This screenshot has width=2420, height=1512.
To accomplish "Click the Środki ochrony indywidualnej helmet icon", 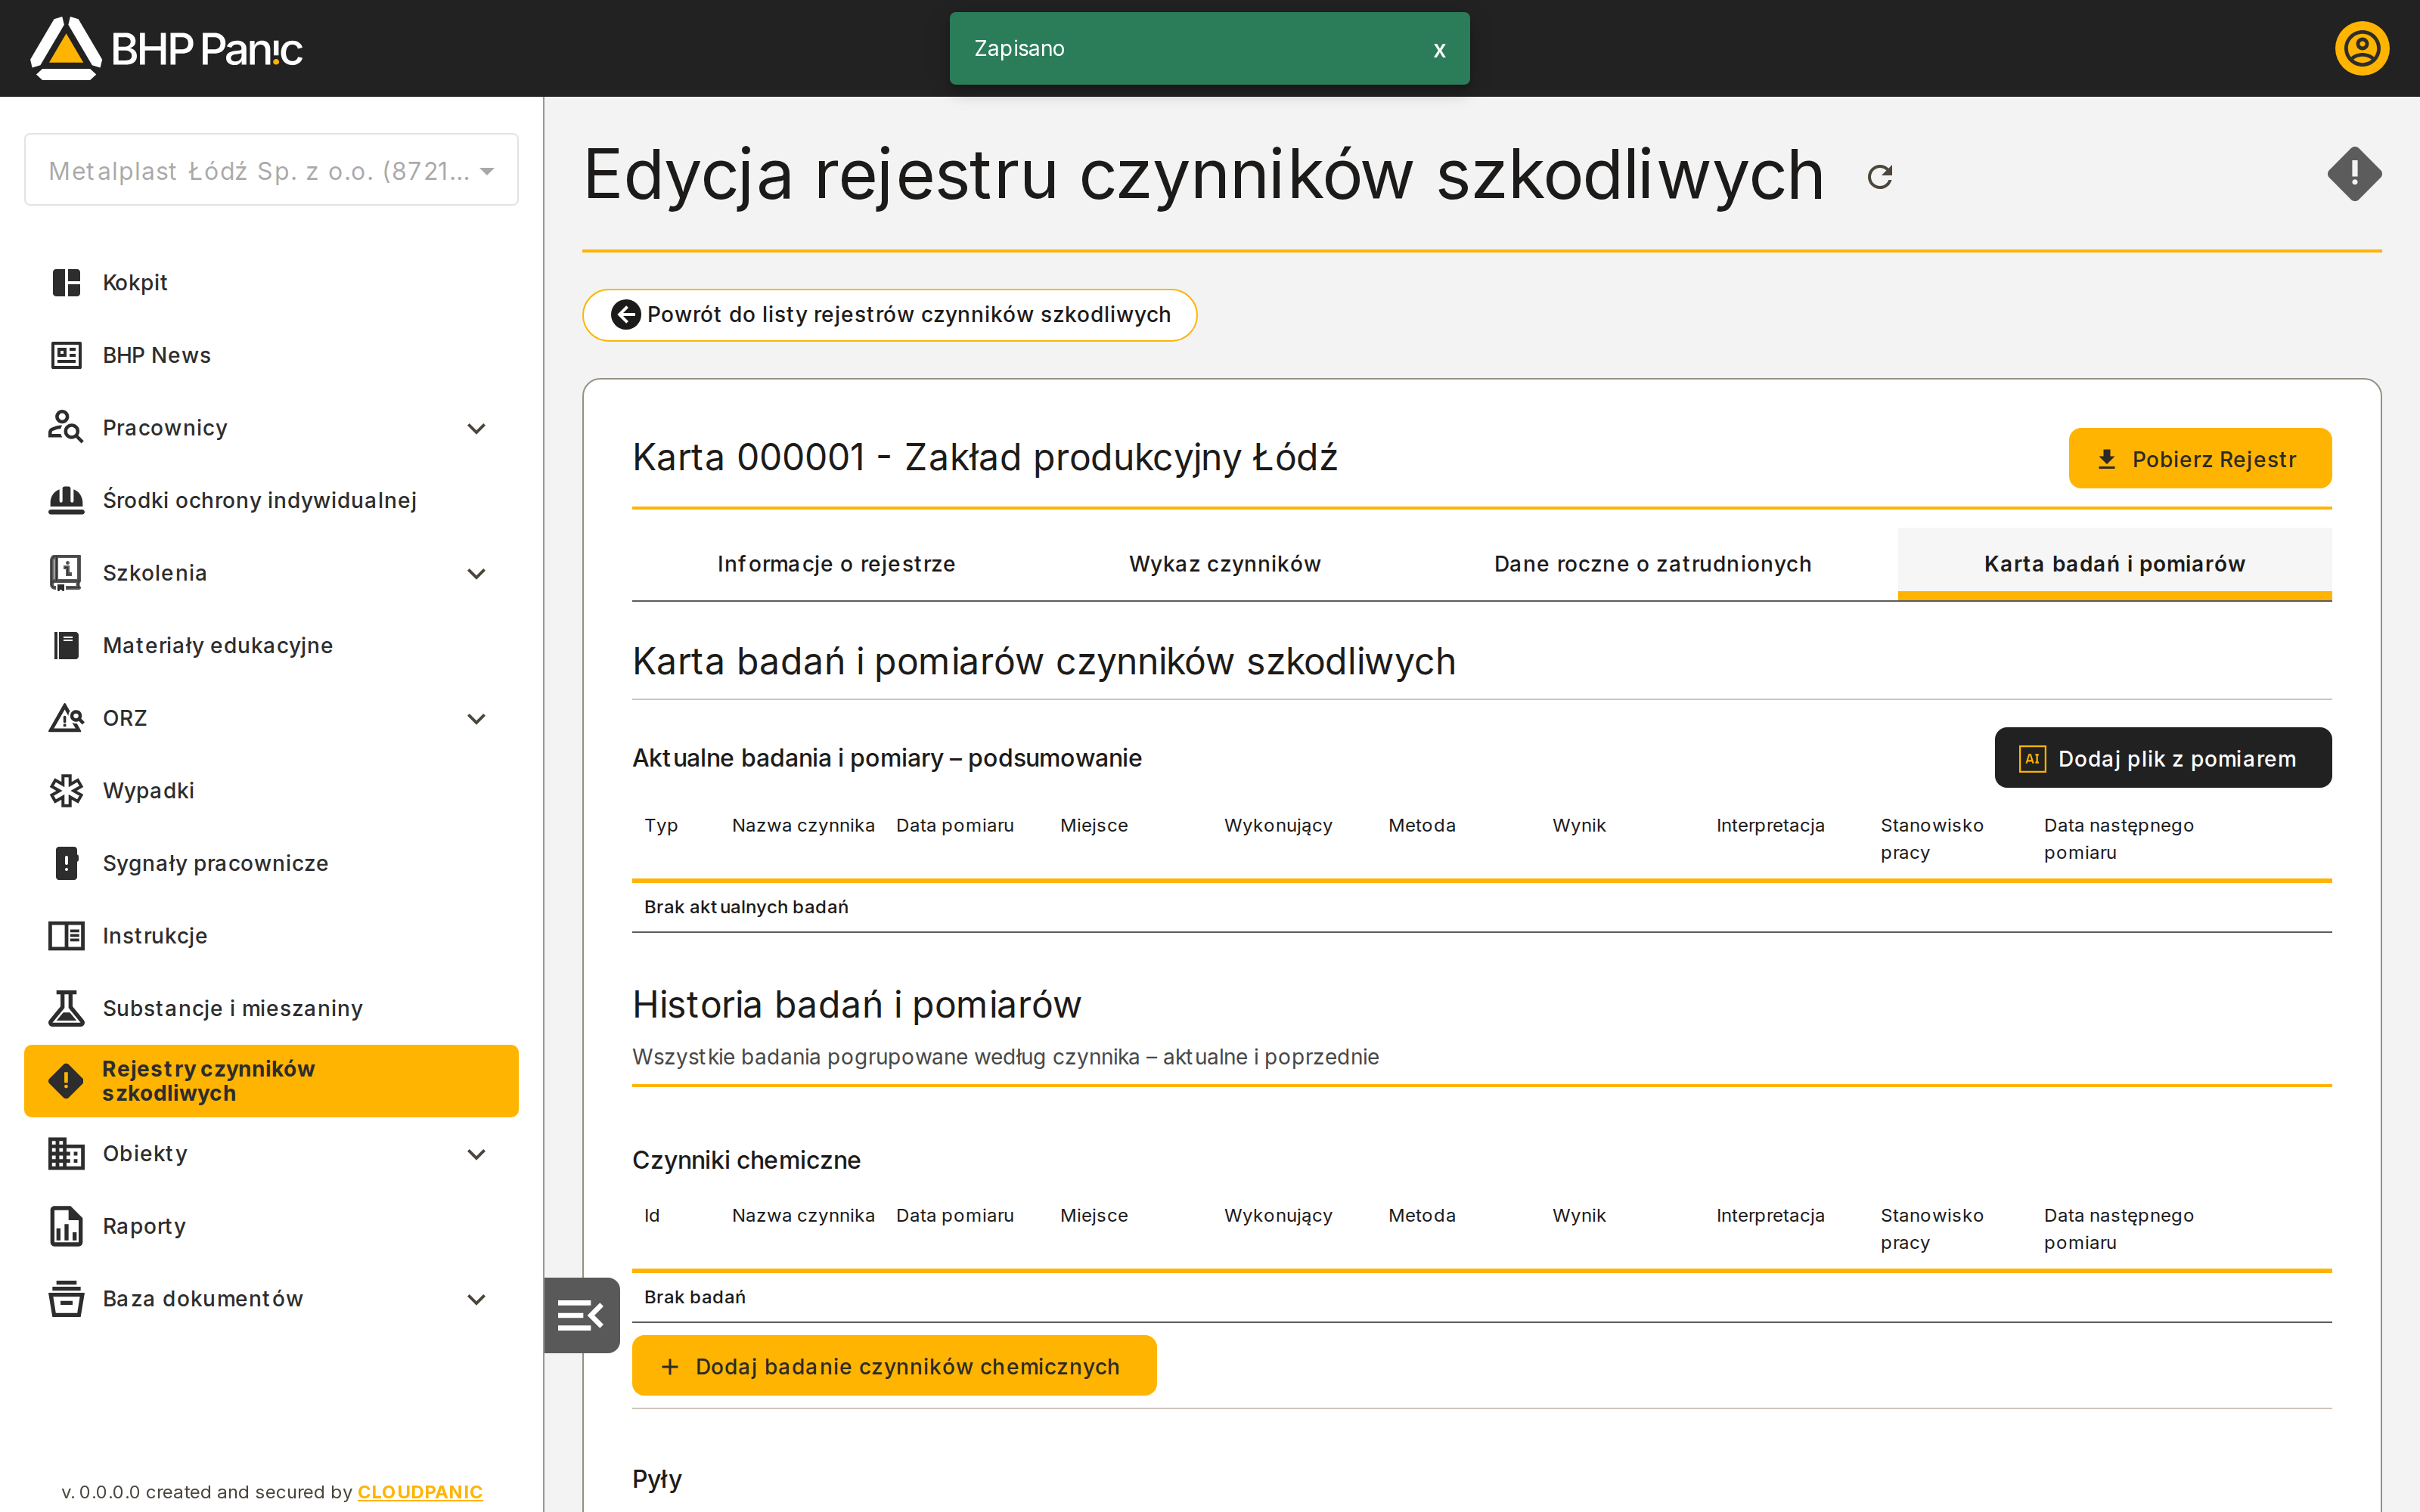I will 66,500.
